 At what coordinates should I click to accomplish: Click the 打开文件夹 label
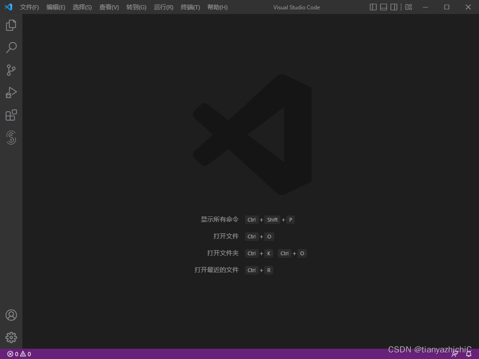223,253
